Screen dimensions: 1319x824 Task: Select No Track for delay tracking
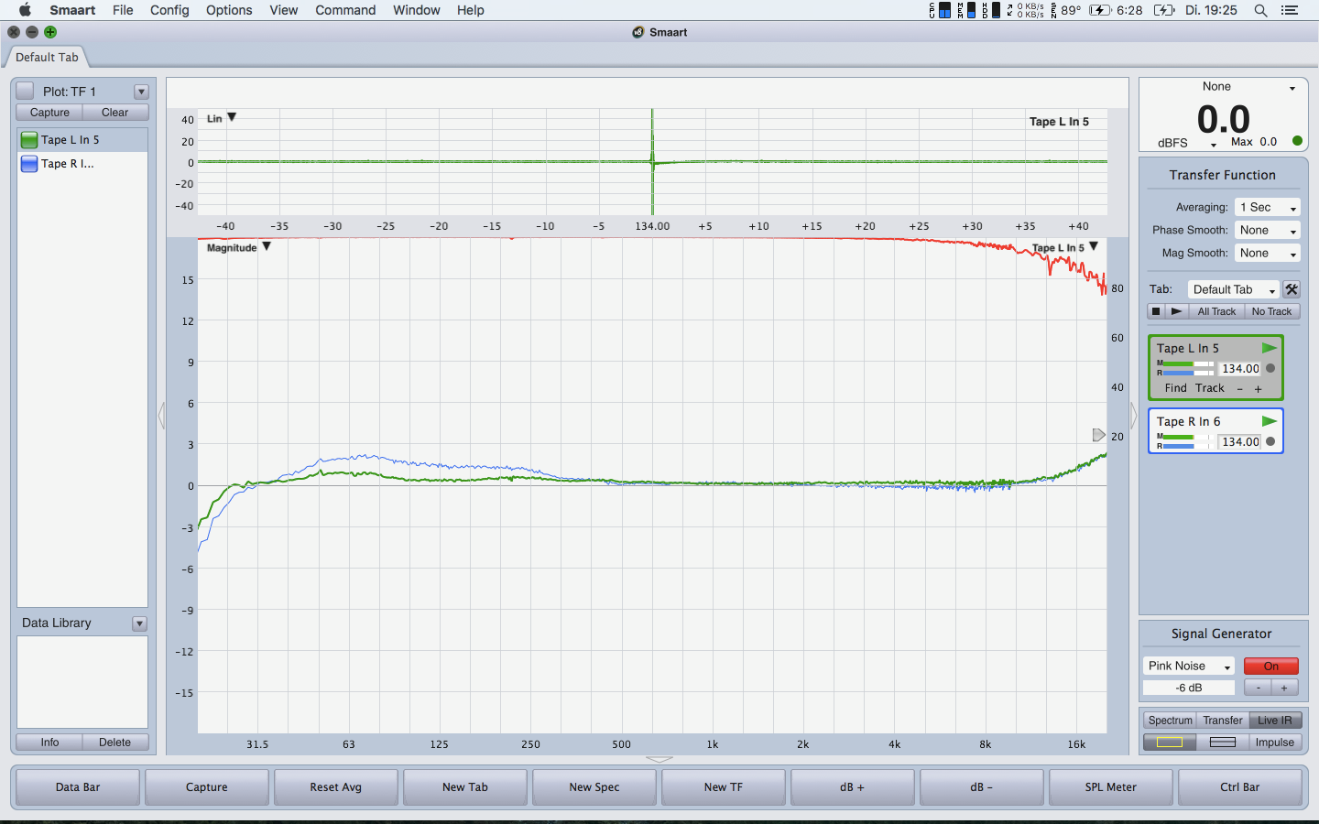1272,311
